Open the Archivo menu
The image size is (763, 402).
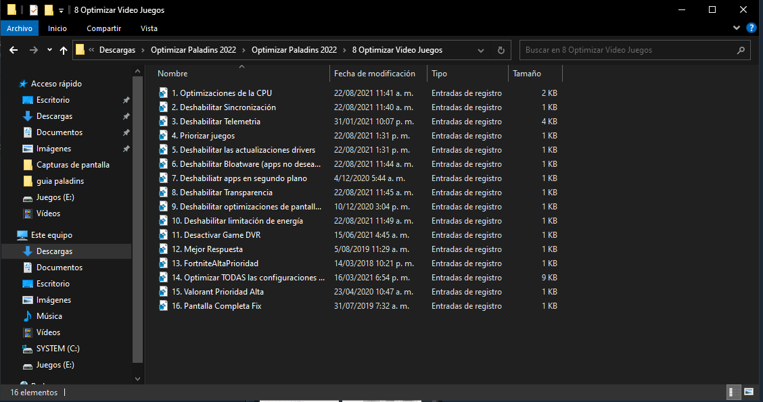click(20, 28)
